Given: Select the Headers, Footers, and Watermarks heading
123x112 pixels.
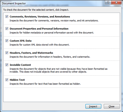Looking at the screenshot, I should (31, 53).
